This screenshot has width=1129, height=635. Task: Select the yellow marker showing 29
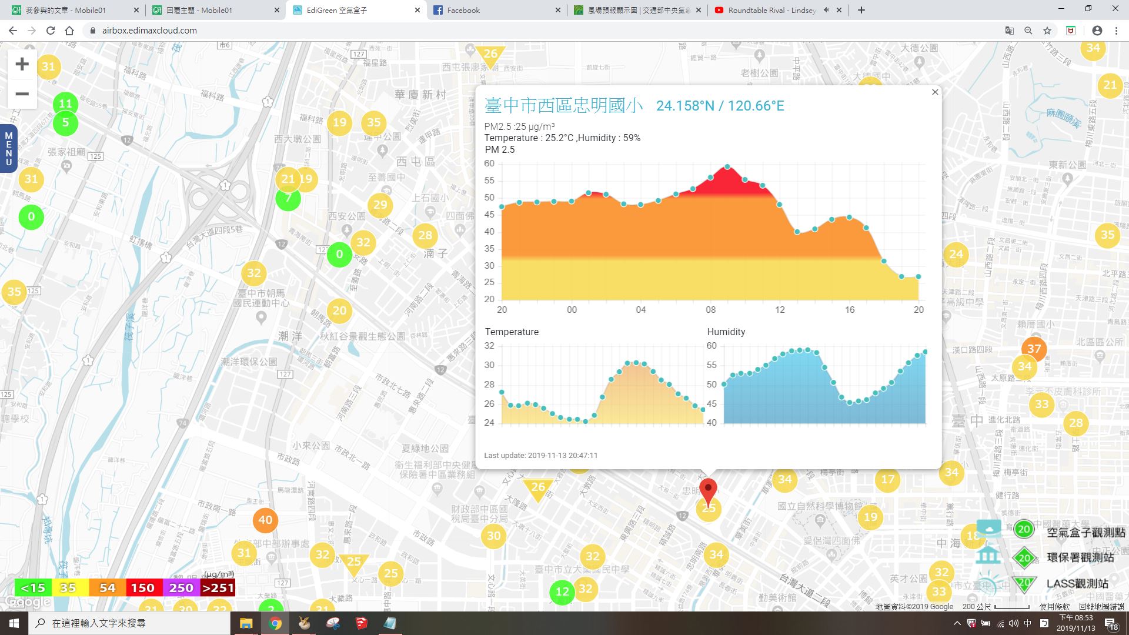(380, 205)
